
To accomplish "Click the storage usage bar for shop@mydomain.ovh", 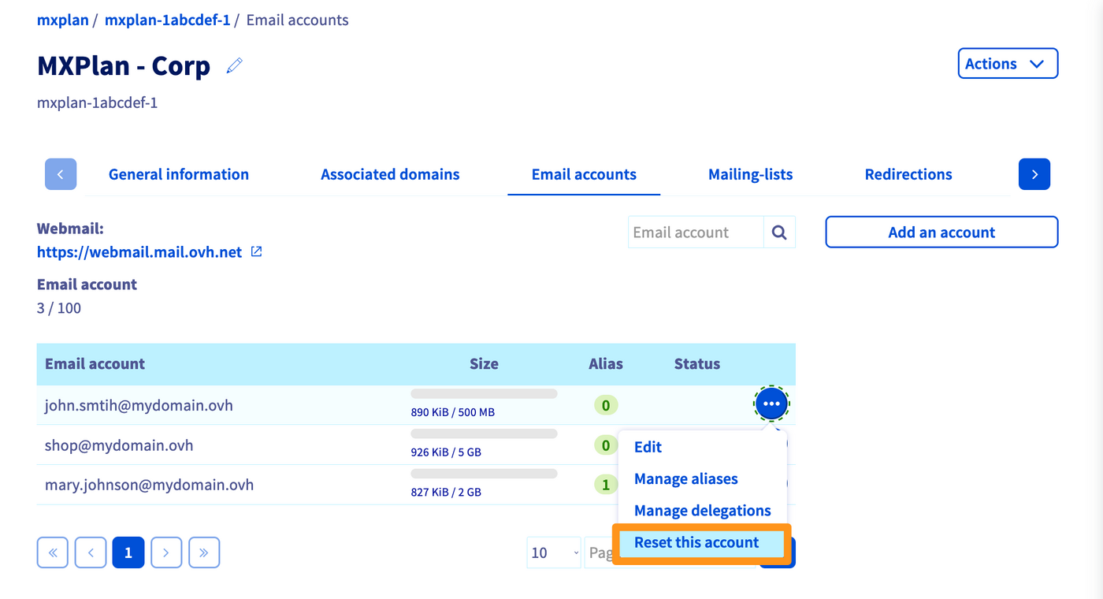I will pyautogui.click(x=484, y=433).
